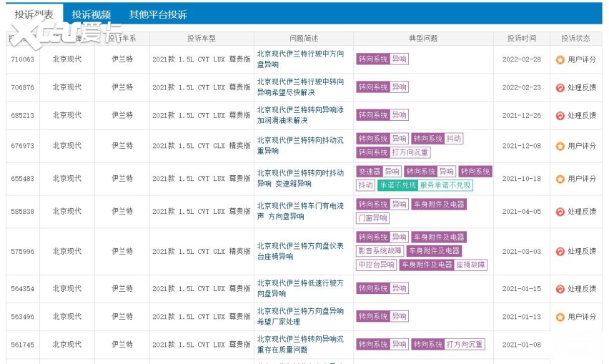609x364 pixels.
Task: Open the 投诉视频 tab
Action: point(91,15)
